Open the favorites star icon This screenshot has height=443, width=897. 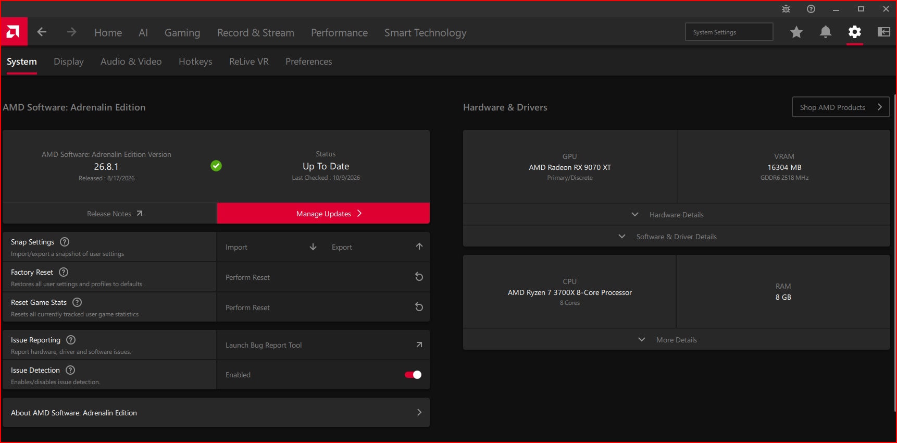pos(796,32)
